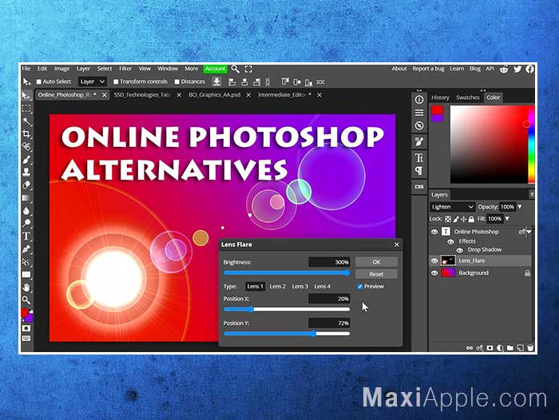Select the Brush tool
This screenshot has width=559, height=420.
click(26, 160)
